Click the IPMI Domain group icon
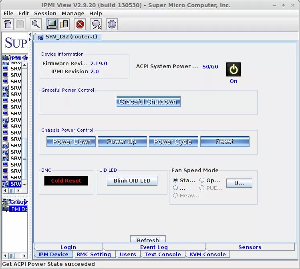This screenshot has width=300, height=269. tap(6, 209)
